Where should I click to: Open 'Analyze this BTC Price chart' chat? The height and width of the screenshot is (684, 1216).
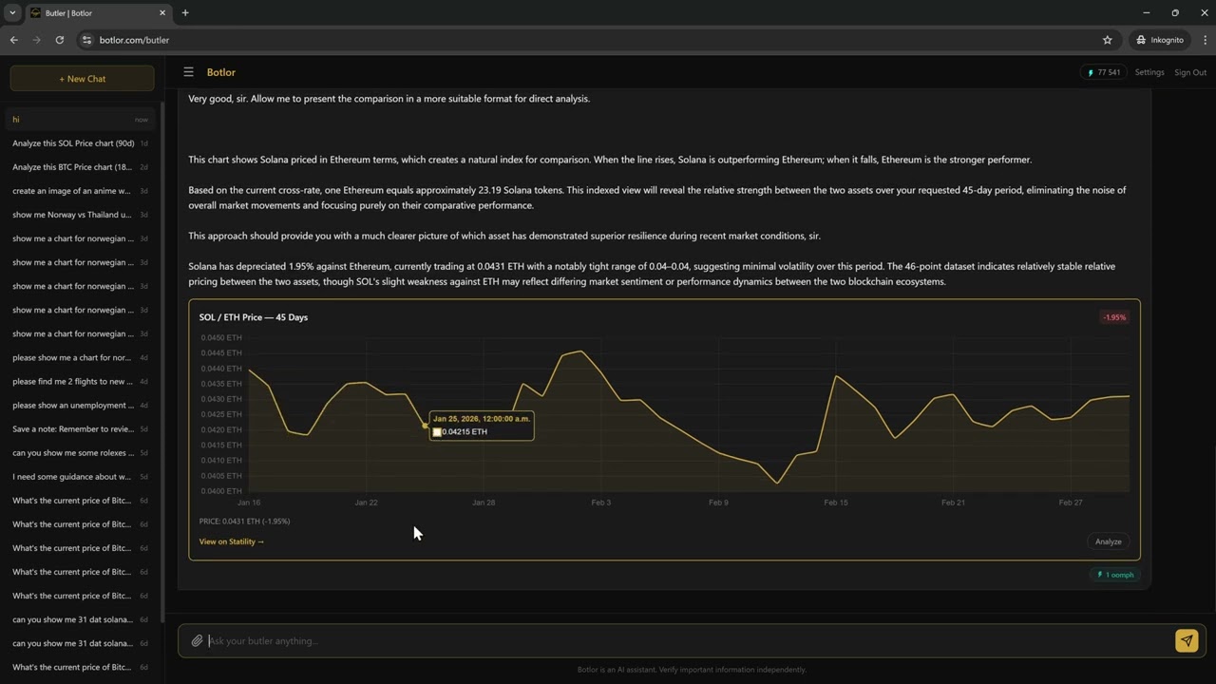click(80, 167)
